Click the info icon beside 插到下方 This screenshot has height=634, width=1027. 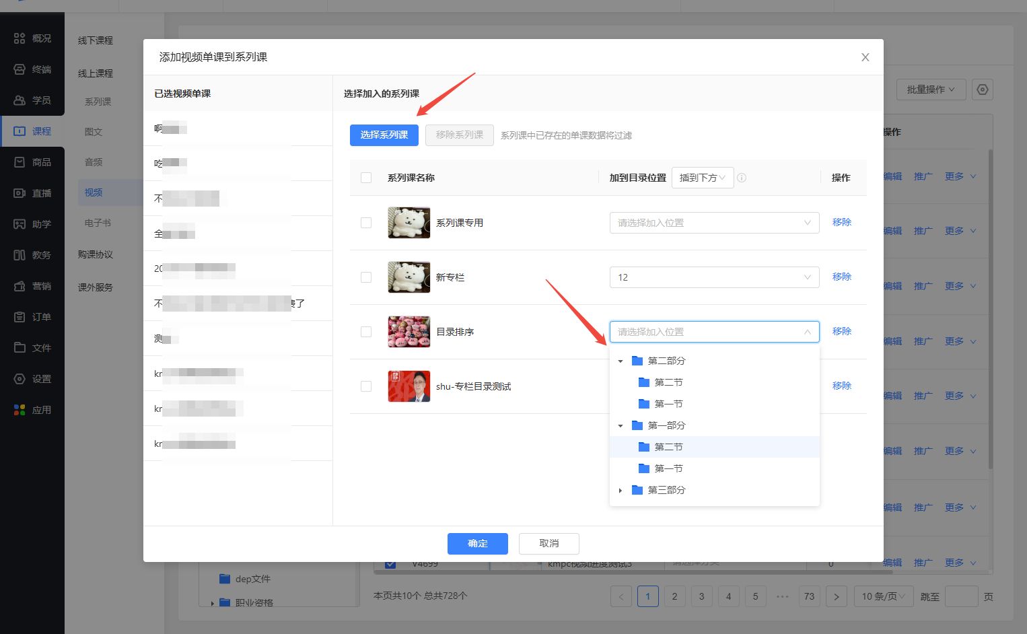click(742, 178)
